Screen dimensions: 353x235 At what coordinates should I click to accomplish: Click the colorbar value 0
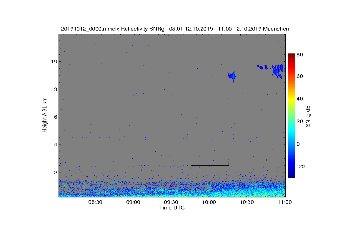pyautogui.click(x=299, y=144)
